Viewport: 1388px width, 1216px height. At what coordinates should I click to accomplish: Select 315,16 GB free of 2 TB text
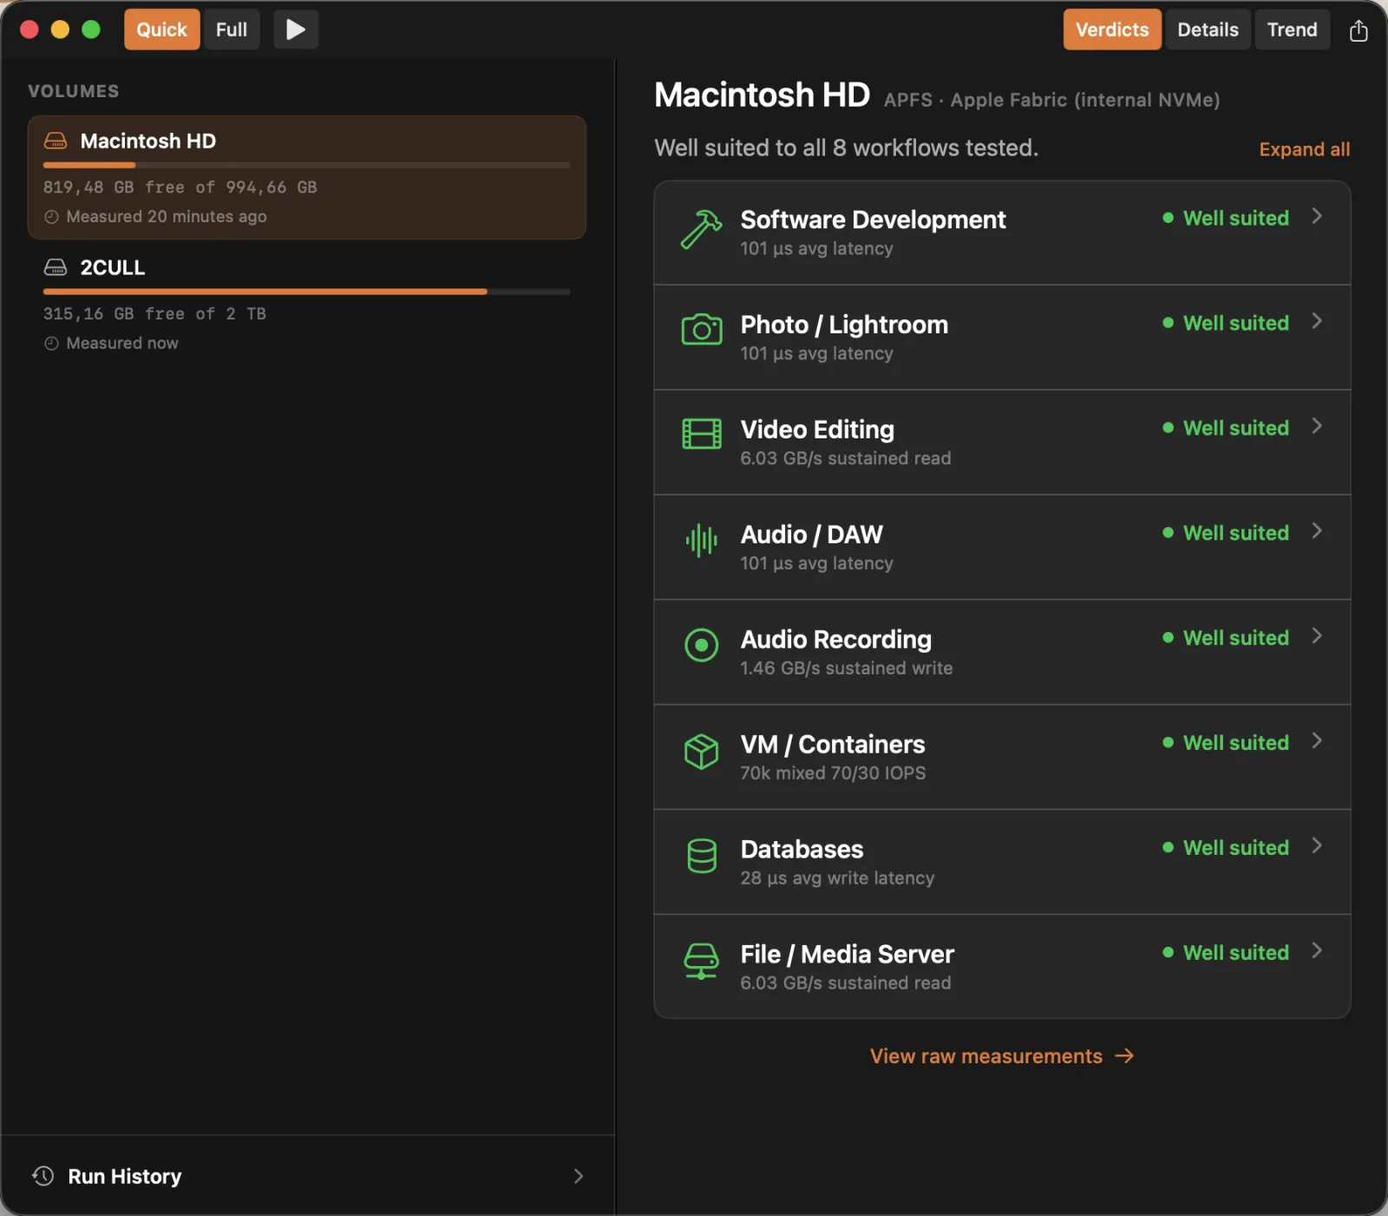point(154,314)
